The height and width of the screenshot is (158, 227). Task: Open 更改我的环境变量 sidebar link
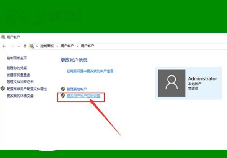[x=20, y=96]
